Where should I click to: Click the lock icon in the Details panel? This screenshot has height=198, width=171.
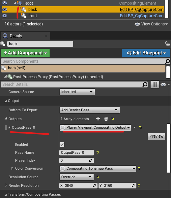[x=167, y=44]
